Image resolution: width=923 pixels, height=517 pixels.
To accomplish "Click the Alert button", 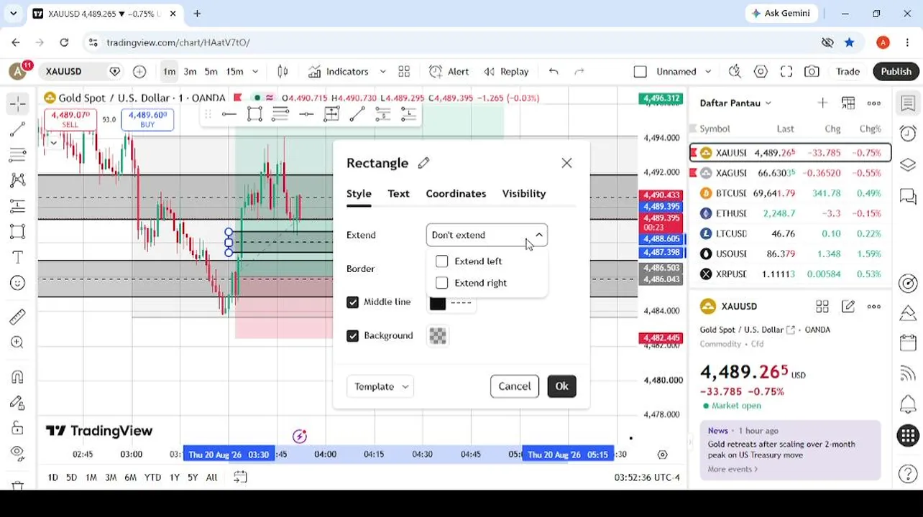I will point(449,71).
